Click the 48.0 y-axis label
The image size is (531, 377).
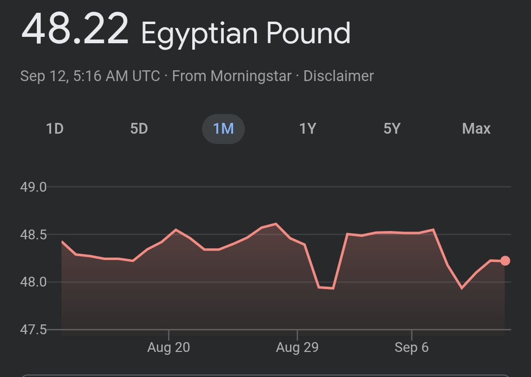point(33,282)
